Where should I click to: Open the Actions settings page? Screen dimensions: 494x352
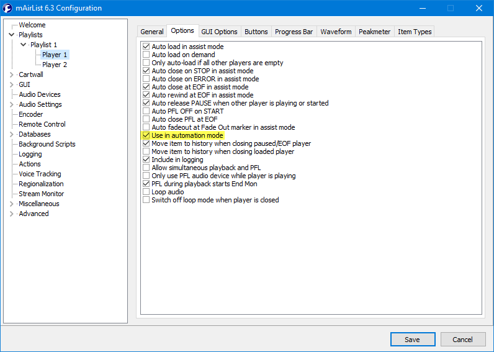30,164
